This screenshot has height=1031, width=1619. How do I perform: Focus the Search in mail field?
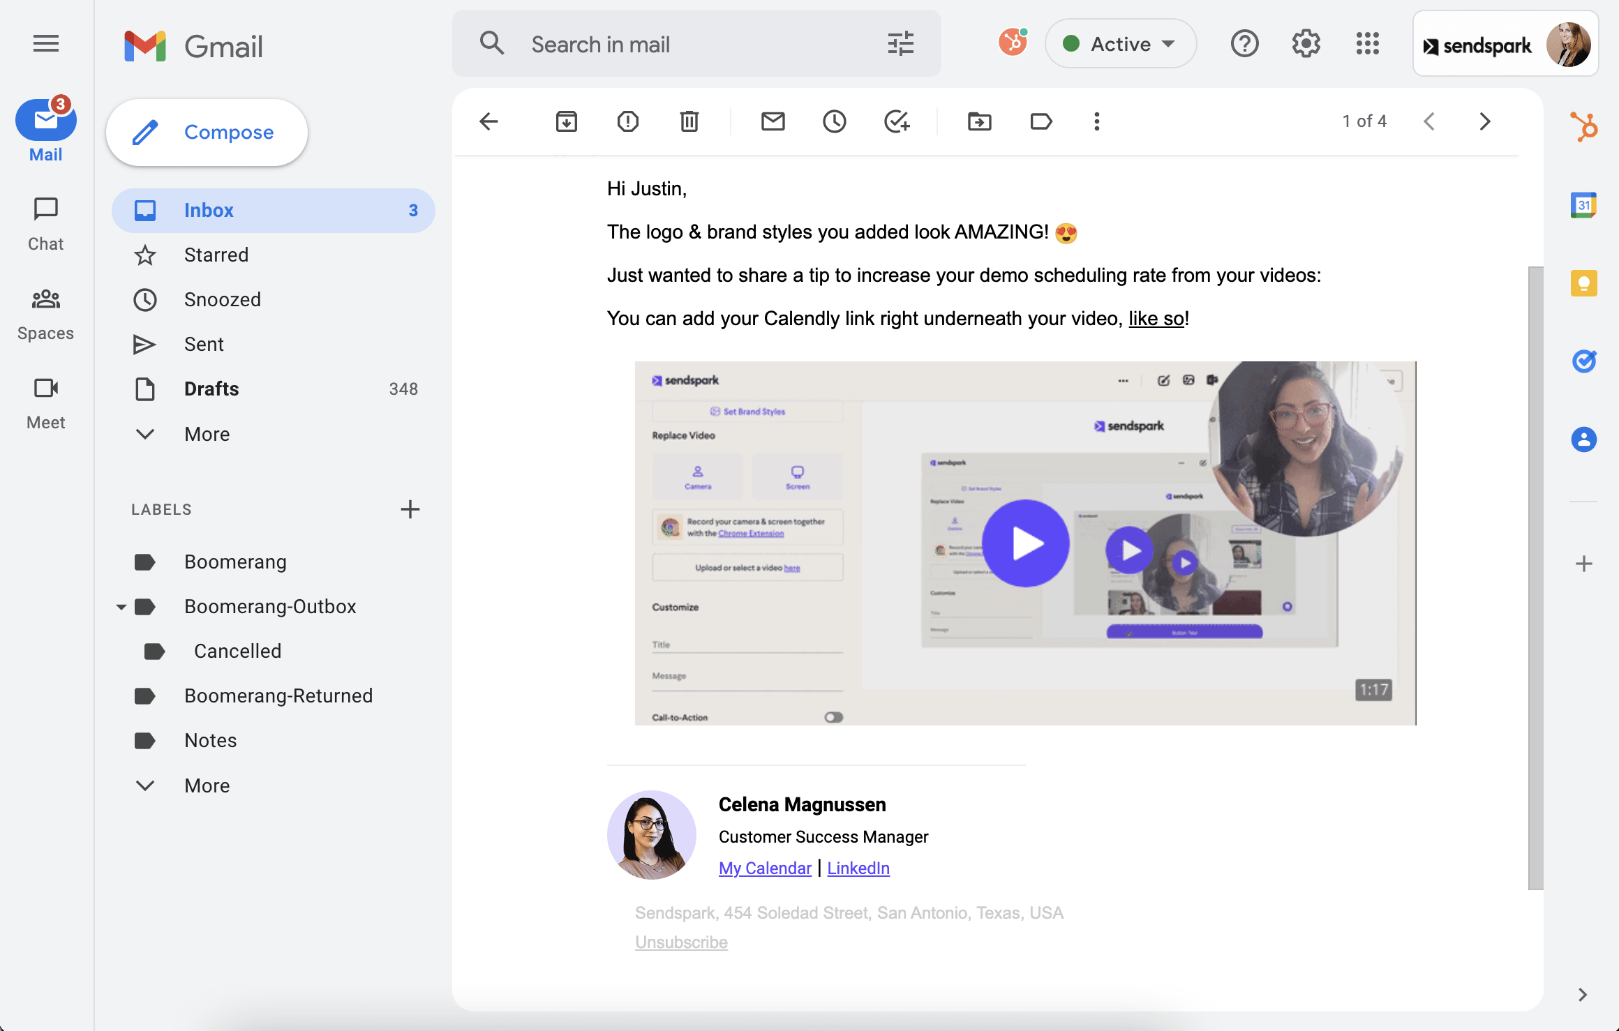(696, 44)
